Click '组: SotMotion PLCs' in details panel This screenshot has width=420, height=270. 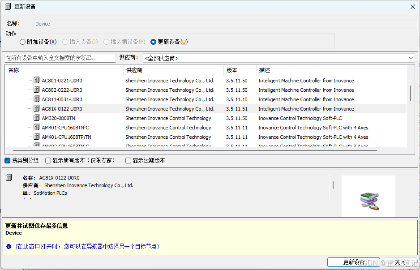[45, 193]
